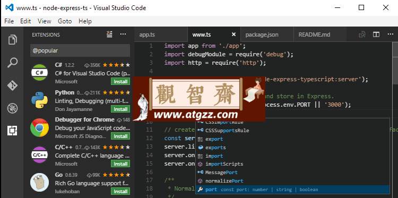Click the Debugger for Chrome title

[84, 119]
